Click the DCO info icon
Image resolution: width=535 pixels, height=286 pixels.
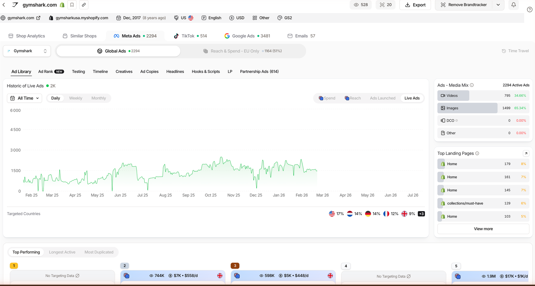[457, 121]
